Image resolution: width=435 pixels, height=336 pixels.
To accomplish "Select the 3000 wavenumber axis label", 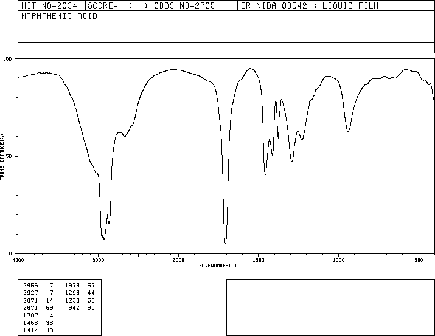I will (x=98, y=260).
